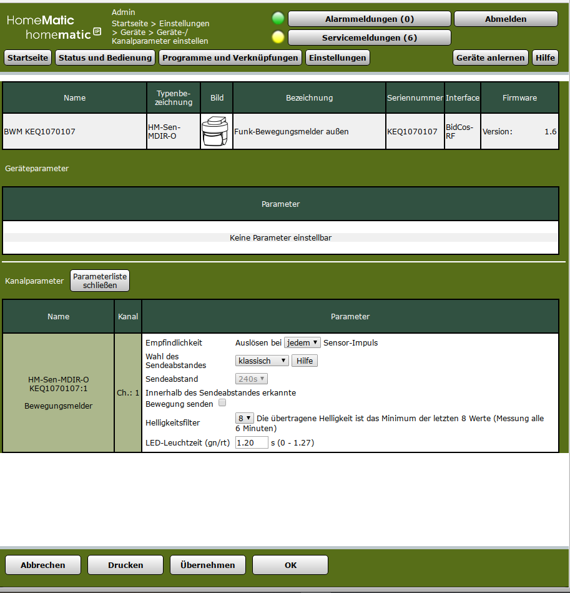
Task: Click Drucken button
Action: click(x=125, y=565)
